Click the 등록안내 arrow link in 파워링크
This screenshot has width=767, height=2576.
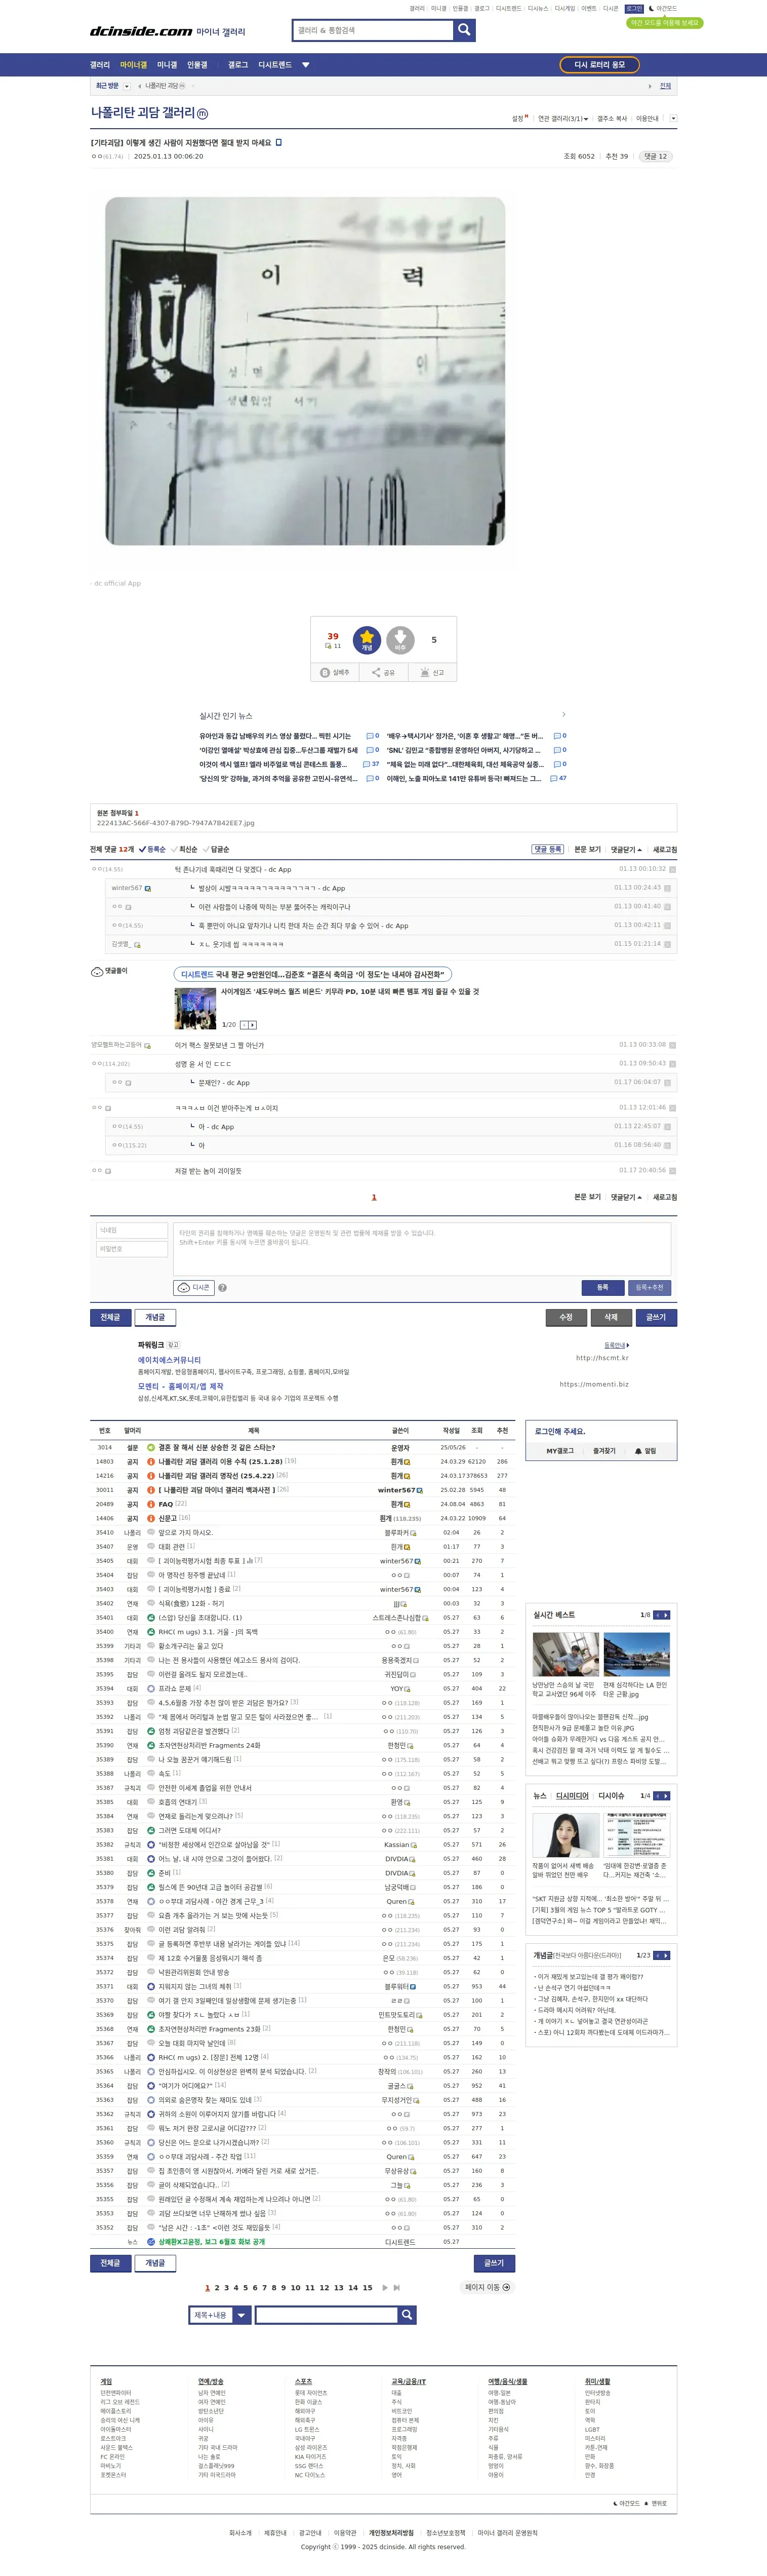617,1346
